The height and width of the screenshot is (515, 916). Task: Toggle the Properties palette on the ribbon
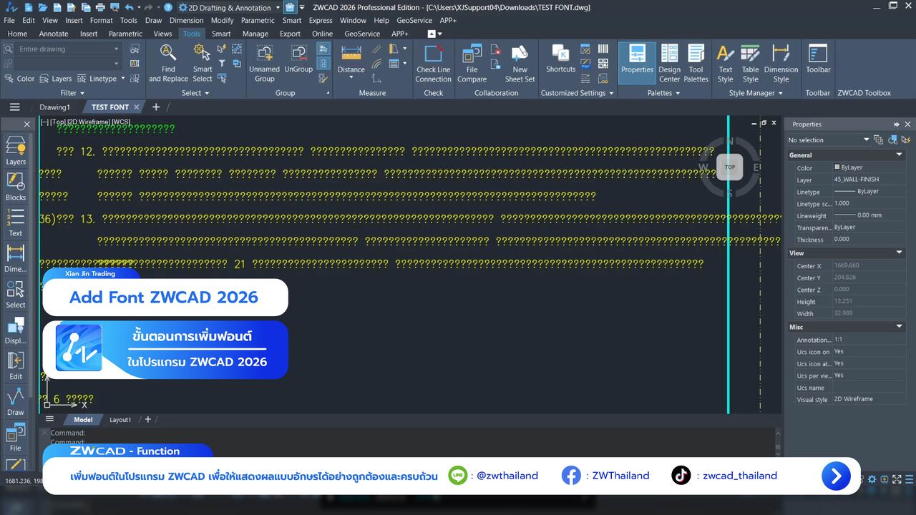636,62
